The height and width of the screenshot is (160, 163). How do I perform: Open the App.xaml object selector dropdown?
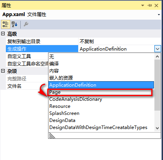(159, 15)
